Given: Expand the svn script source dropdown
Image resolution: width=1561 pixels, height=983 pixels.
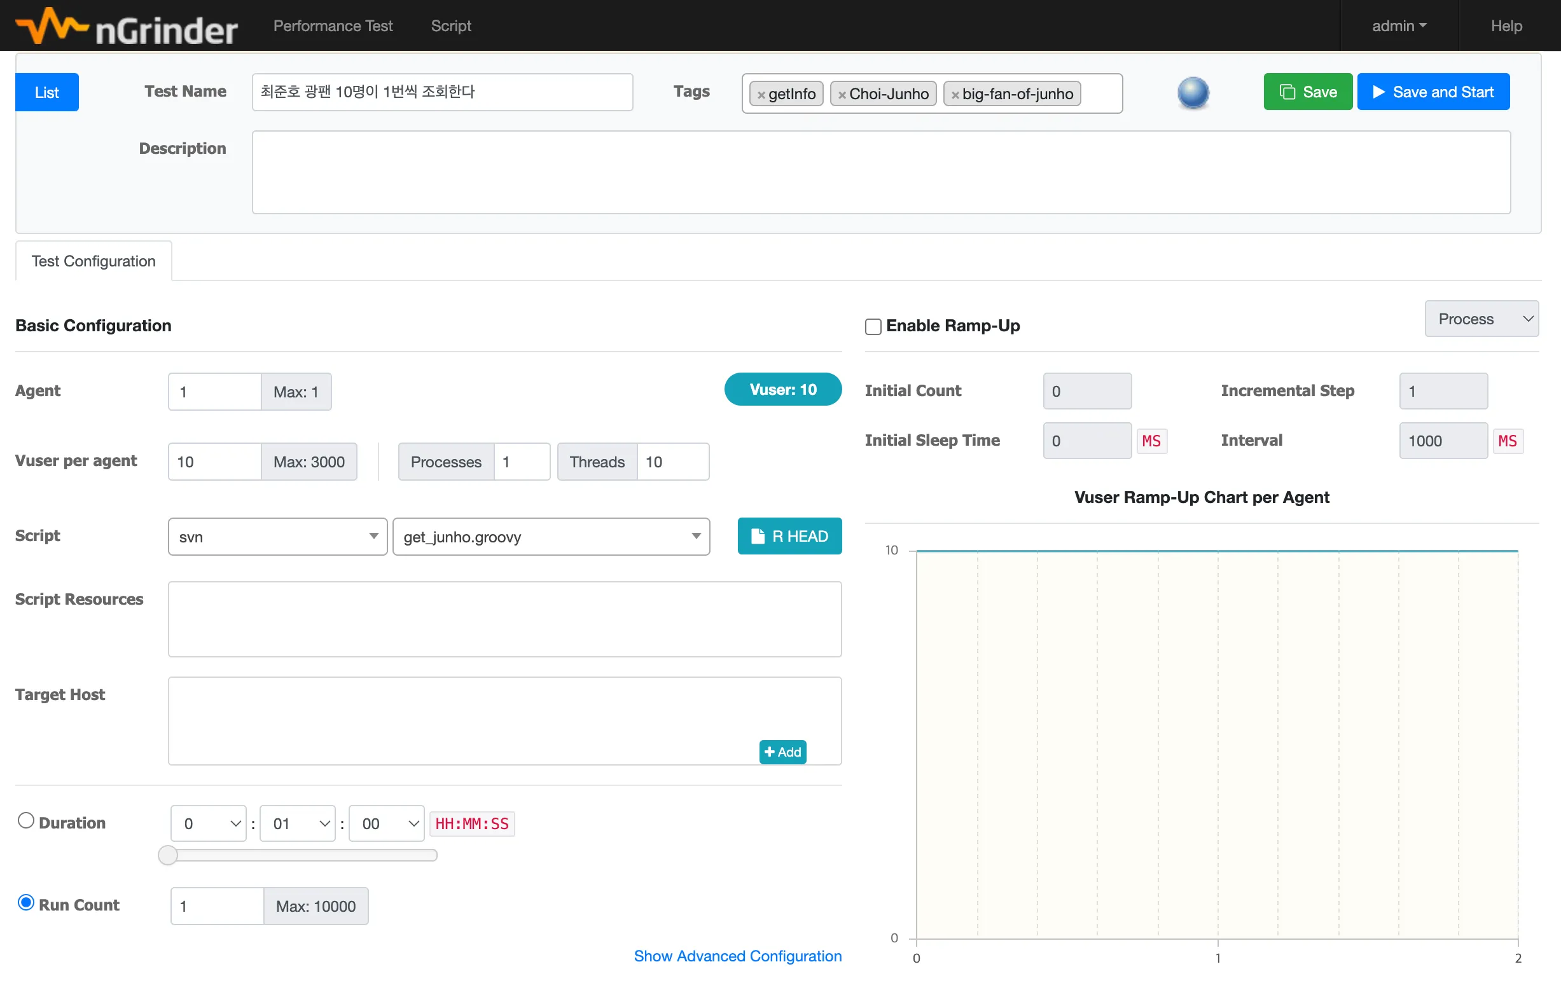Looking at the screenshot, I should point(277,537).
